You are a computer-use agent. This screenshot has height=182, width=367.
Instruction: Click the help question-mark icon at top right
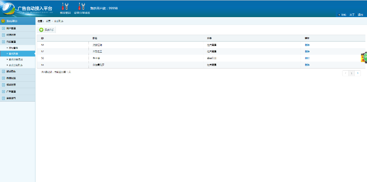339,15
